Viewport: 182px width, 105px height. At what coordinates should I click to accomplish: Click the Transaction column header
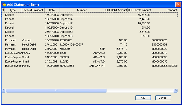[164, 10]
